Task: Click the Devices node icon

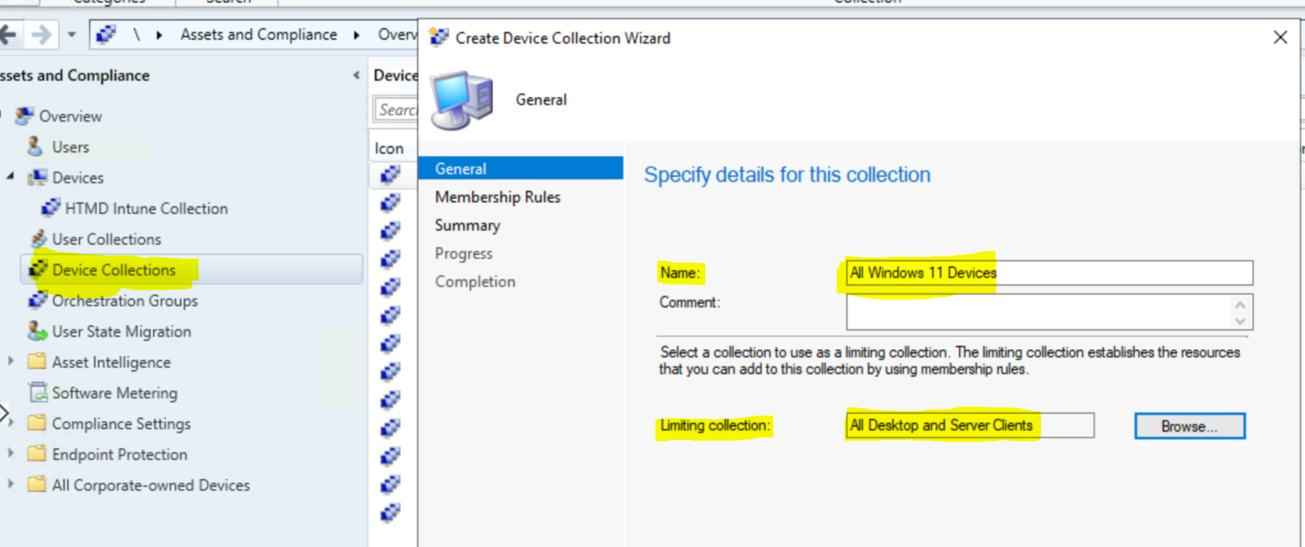Action: [x=37, y=178]
